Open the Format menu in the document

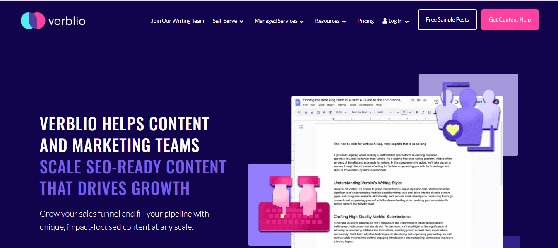pos(342,105)
